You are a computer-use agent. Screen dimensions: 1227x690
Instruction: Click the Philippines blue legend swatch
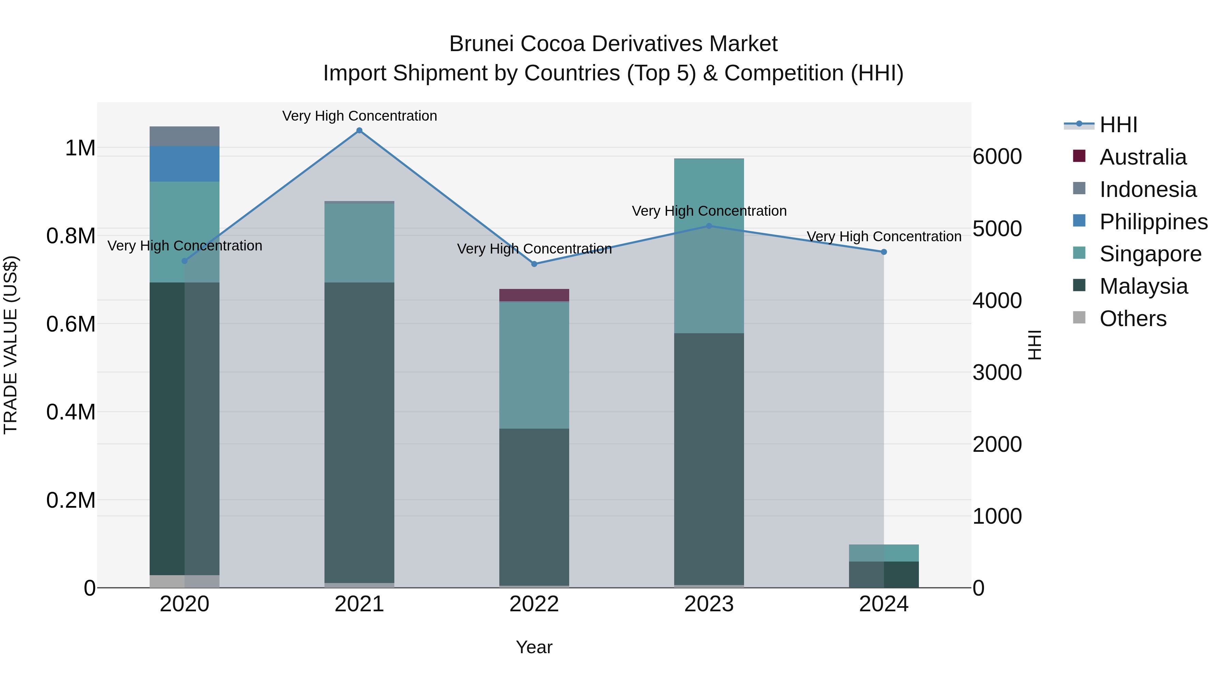[1079, 221]
